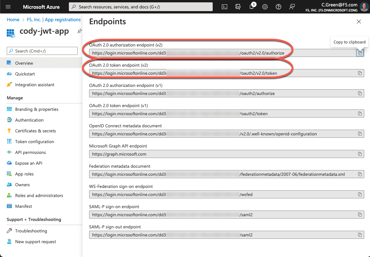Open portal settings via gear icon
The height and width of the screenshot is (257, 370).
pos(265,7)
